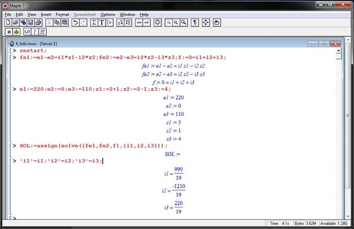Open the File menu

point(8,14)
